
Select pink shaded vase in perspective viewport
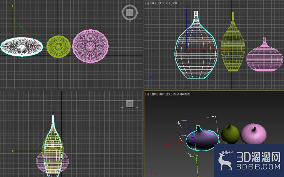(x=254, y=133)
